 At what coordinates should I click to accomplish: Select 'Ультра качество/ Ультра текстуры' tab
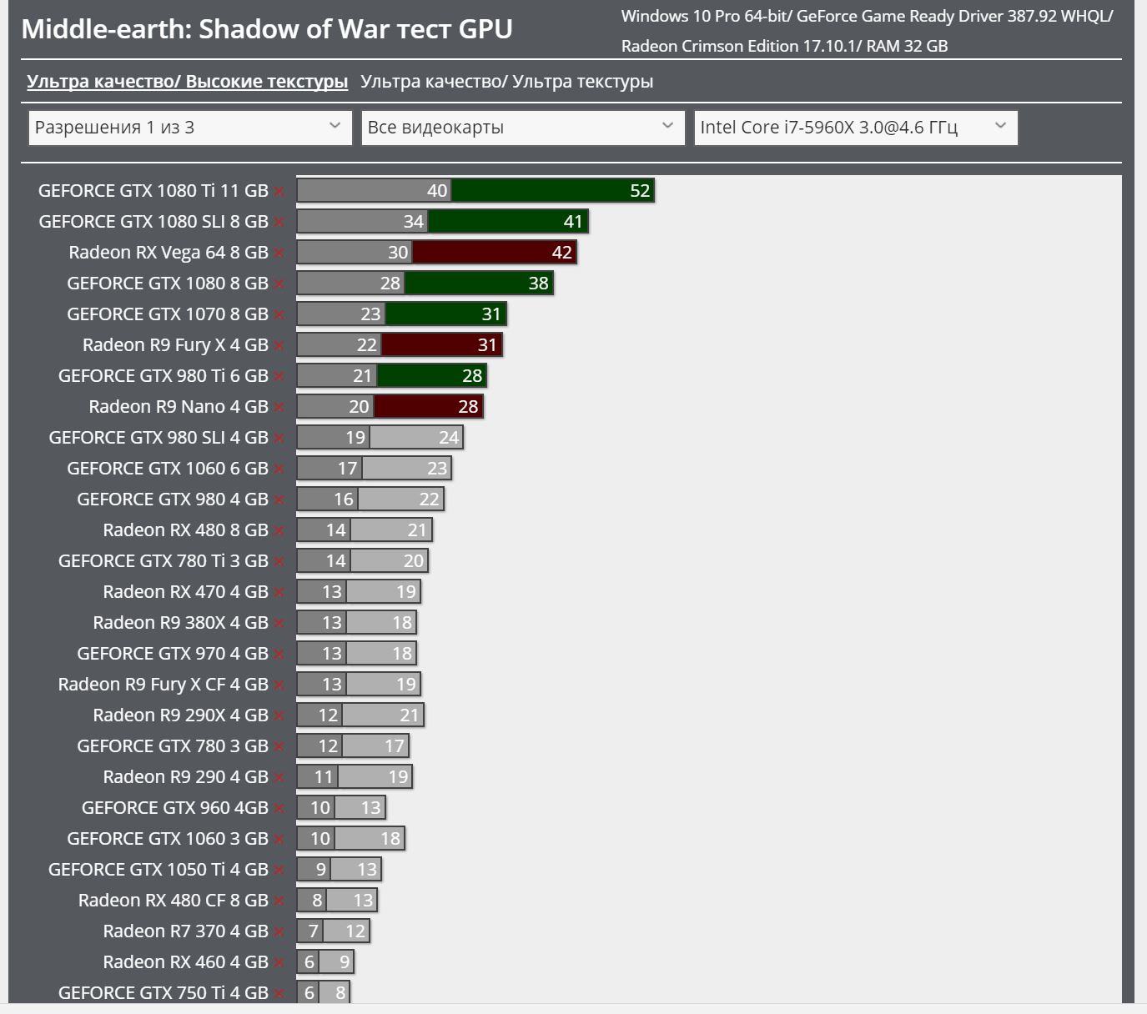pyautogui.click(x=506, y=82)
